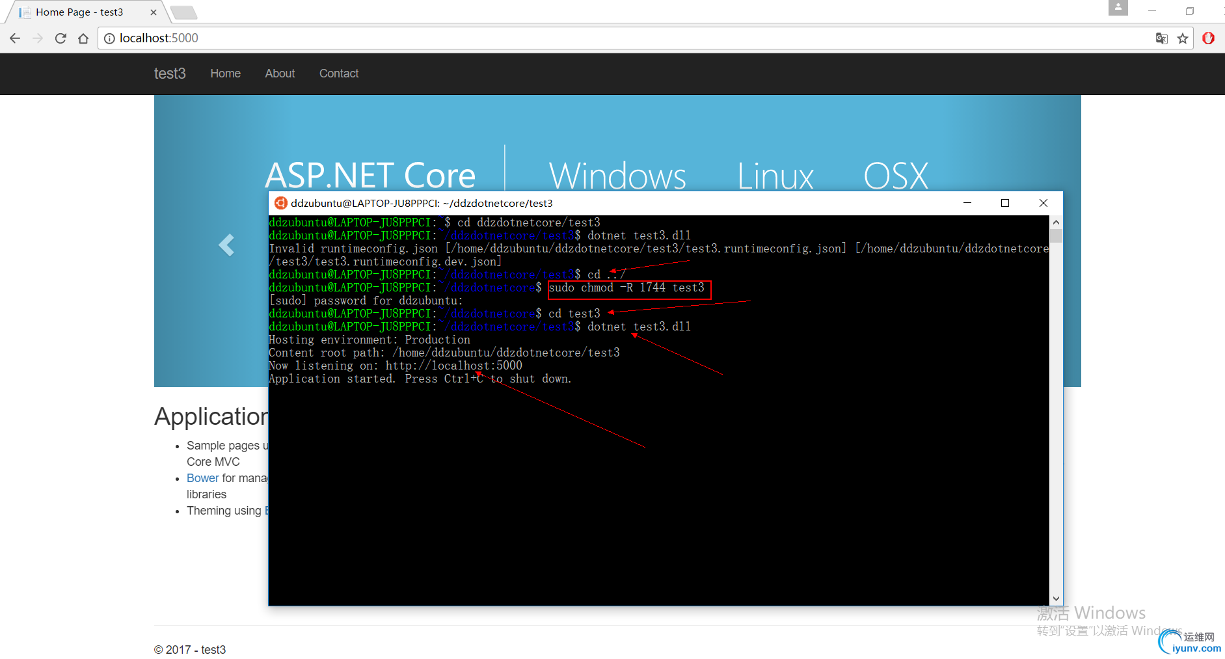Screen dimensions: 1225x659
Task: Reload the localhost page
Action: click(x=61, y=38)
